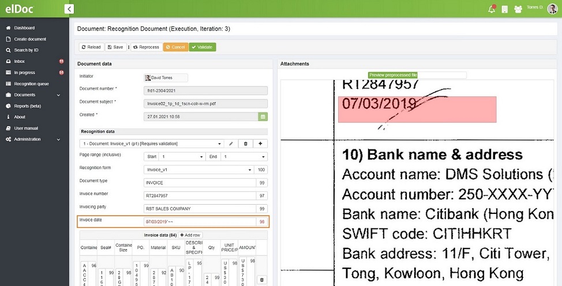
Task: Open the Recognition queue
Action: pyautogui.click(x=31, y=84)
